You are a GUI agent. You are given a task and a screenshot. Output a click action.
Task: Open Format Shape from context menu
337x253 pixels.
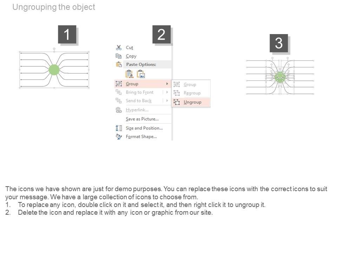tap(141, 136)
